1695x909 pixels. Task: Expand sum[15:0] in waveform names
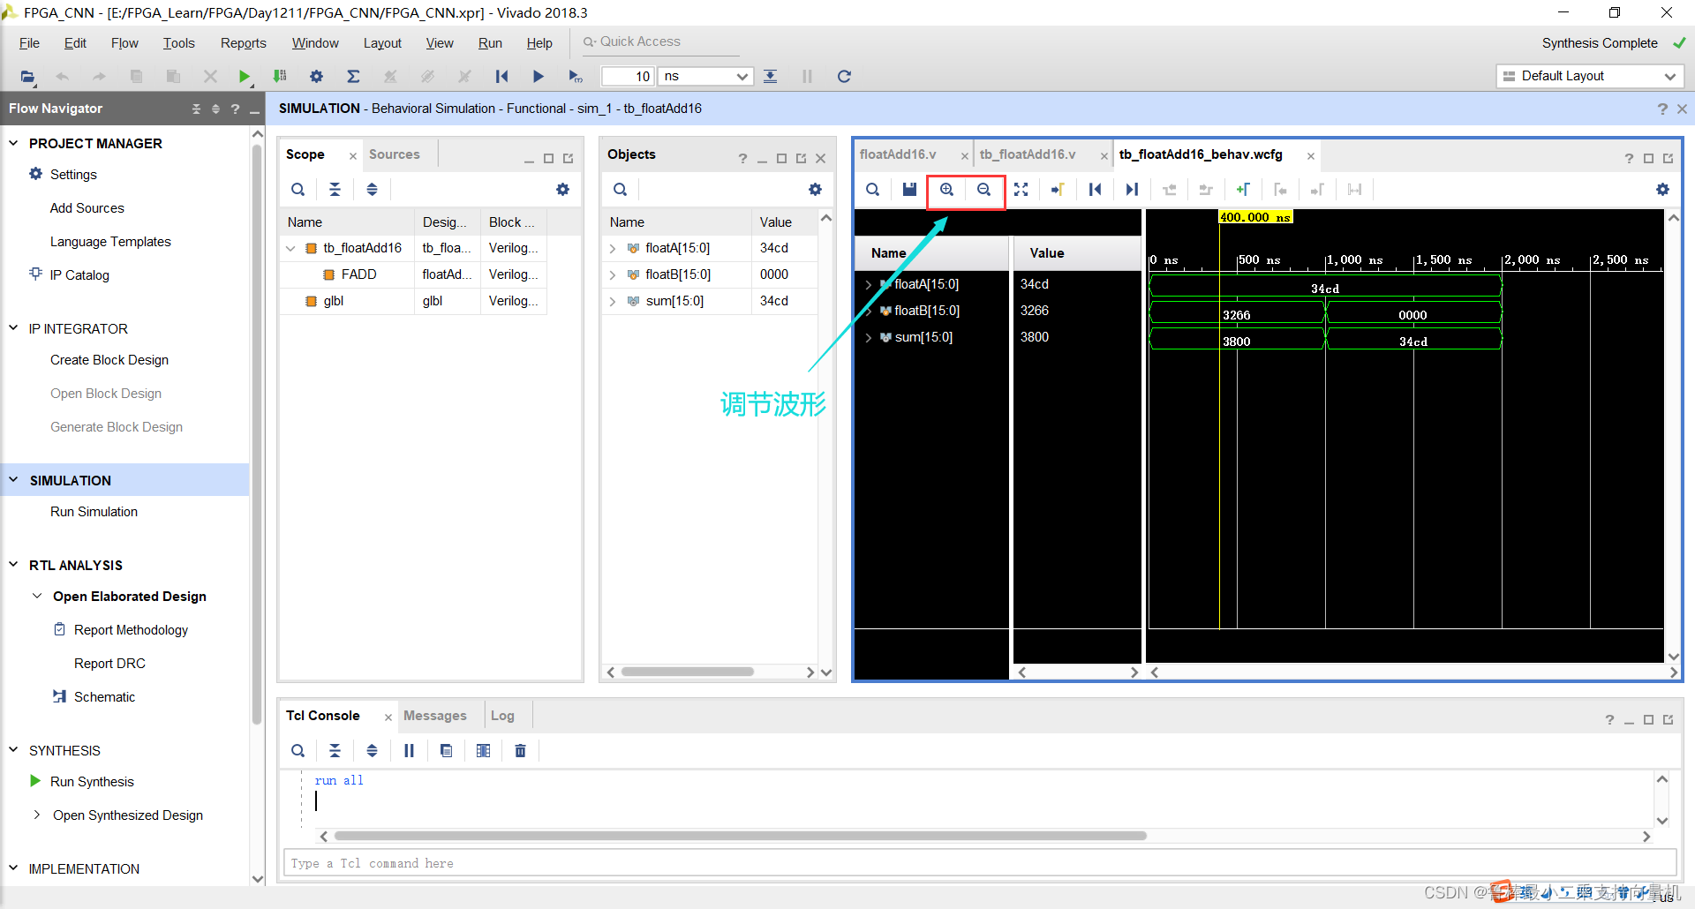pos(869,338)
